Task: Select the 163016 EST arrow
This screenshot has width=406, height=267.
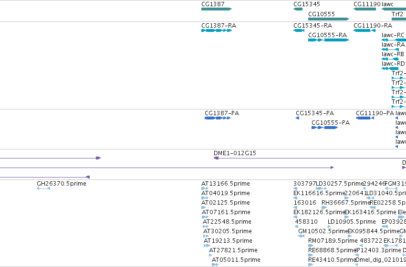Action: pos(295,208)
